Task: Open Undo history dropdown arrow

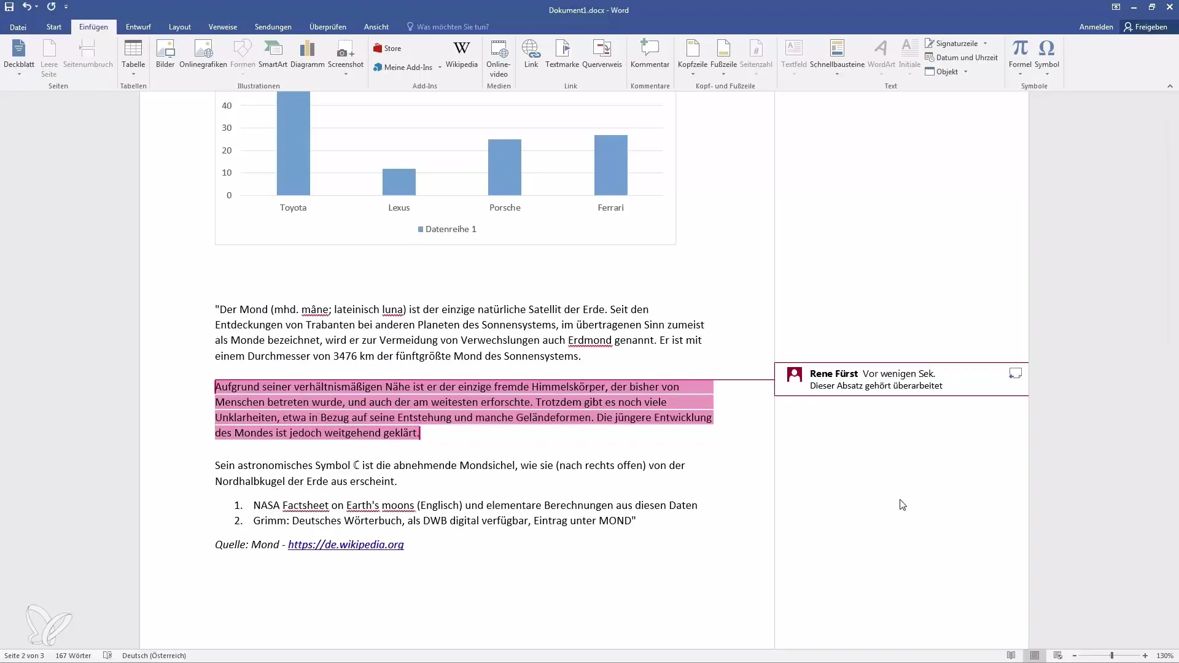Action: [x=37, y=7]
